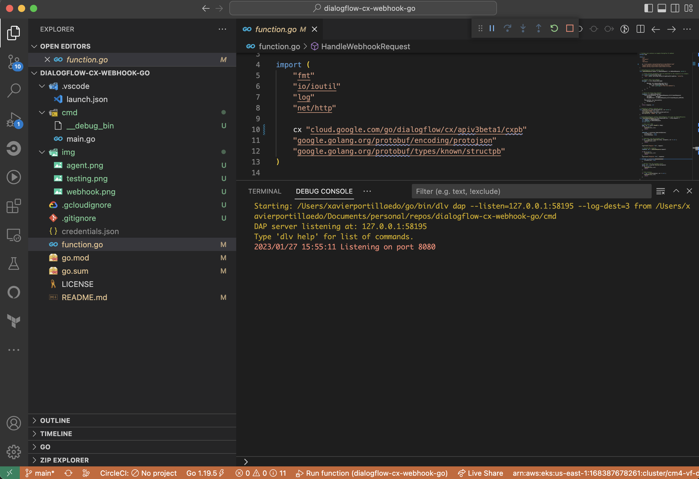Image resolution: width=699 pixels, height=479 pixels.
Task: Click the main* branch in status bar
Action: point(40,473)
